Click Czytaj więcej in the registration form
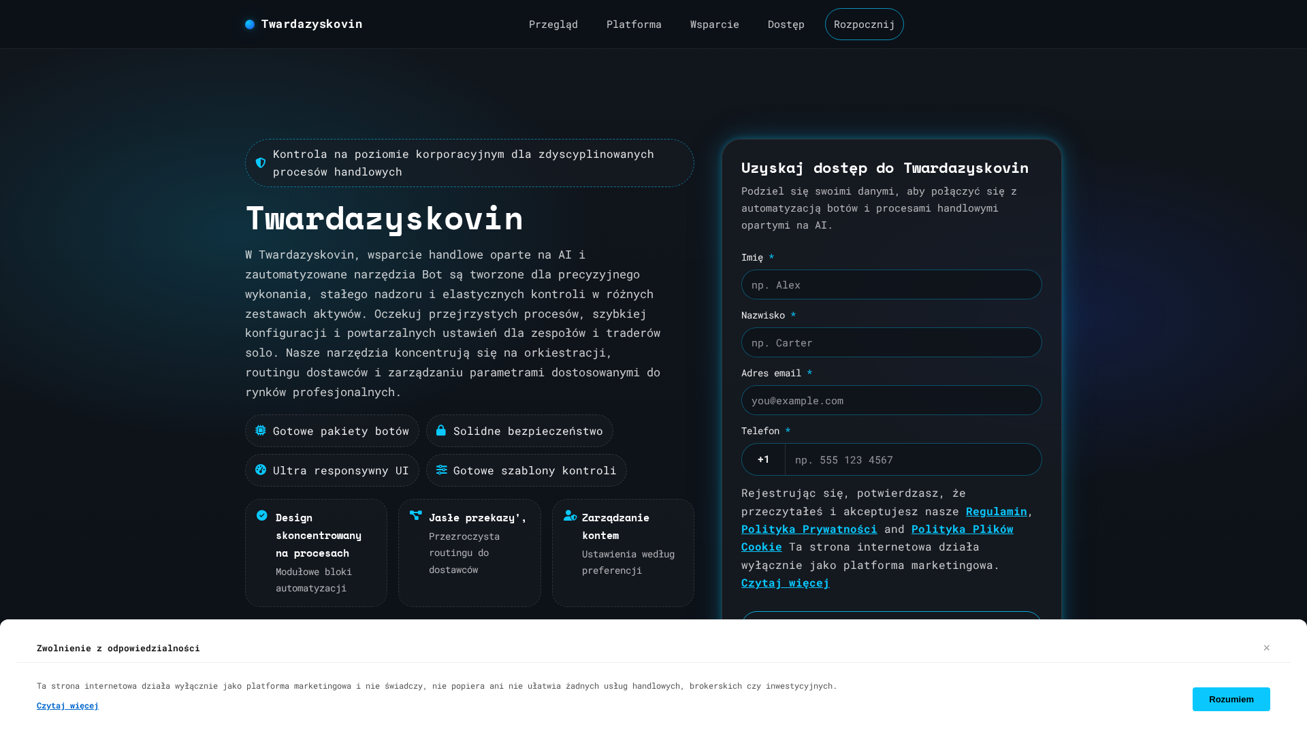The image size is (1307, 735). (x=786, y=583)
